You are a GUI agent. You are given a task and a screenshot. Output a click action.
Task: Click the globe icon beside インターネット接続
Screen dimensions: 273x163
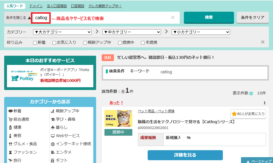53,144
